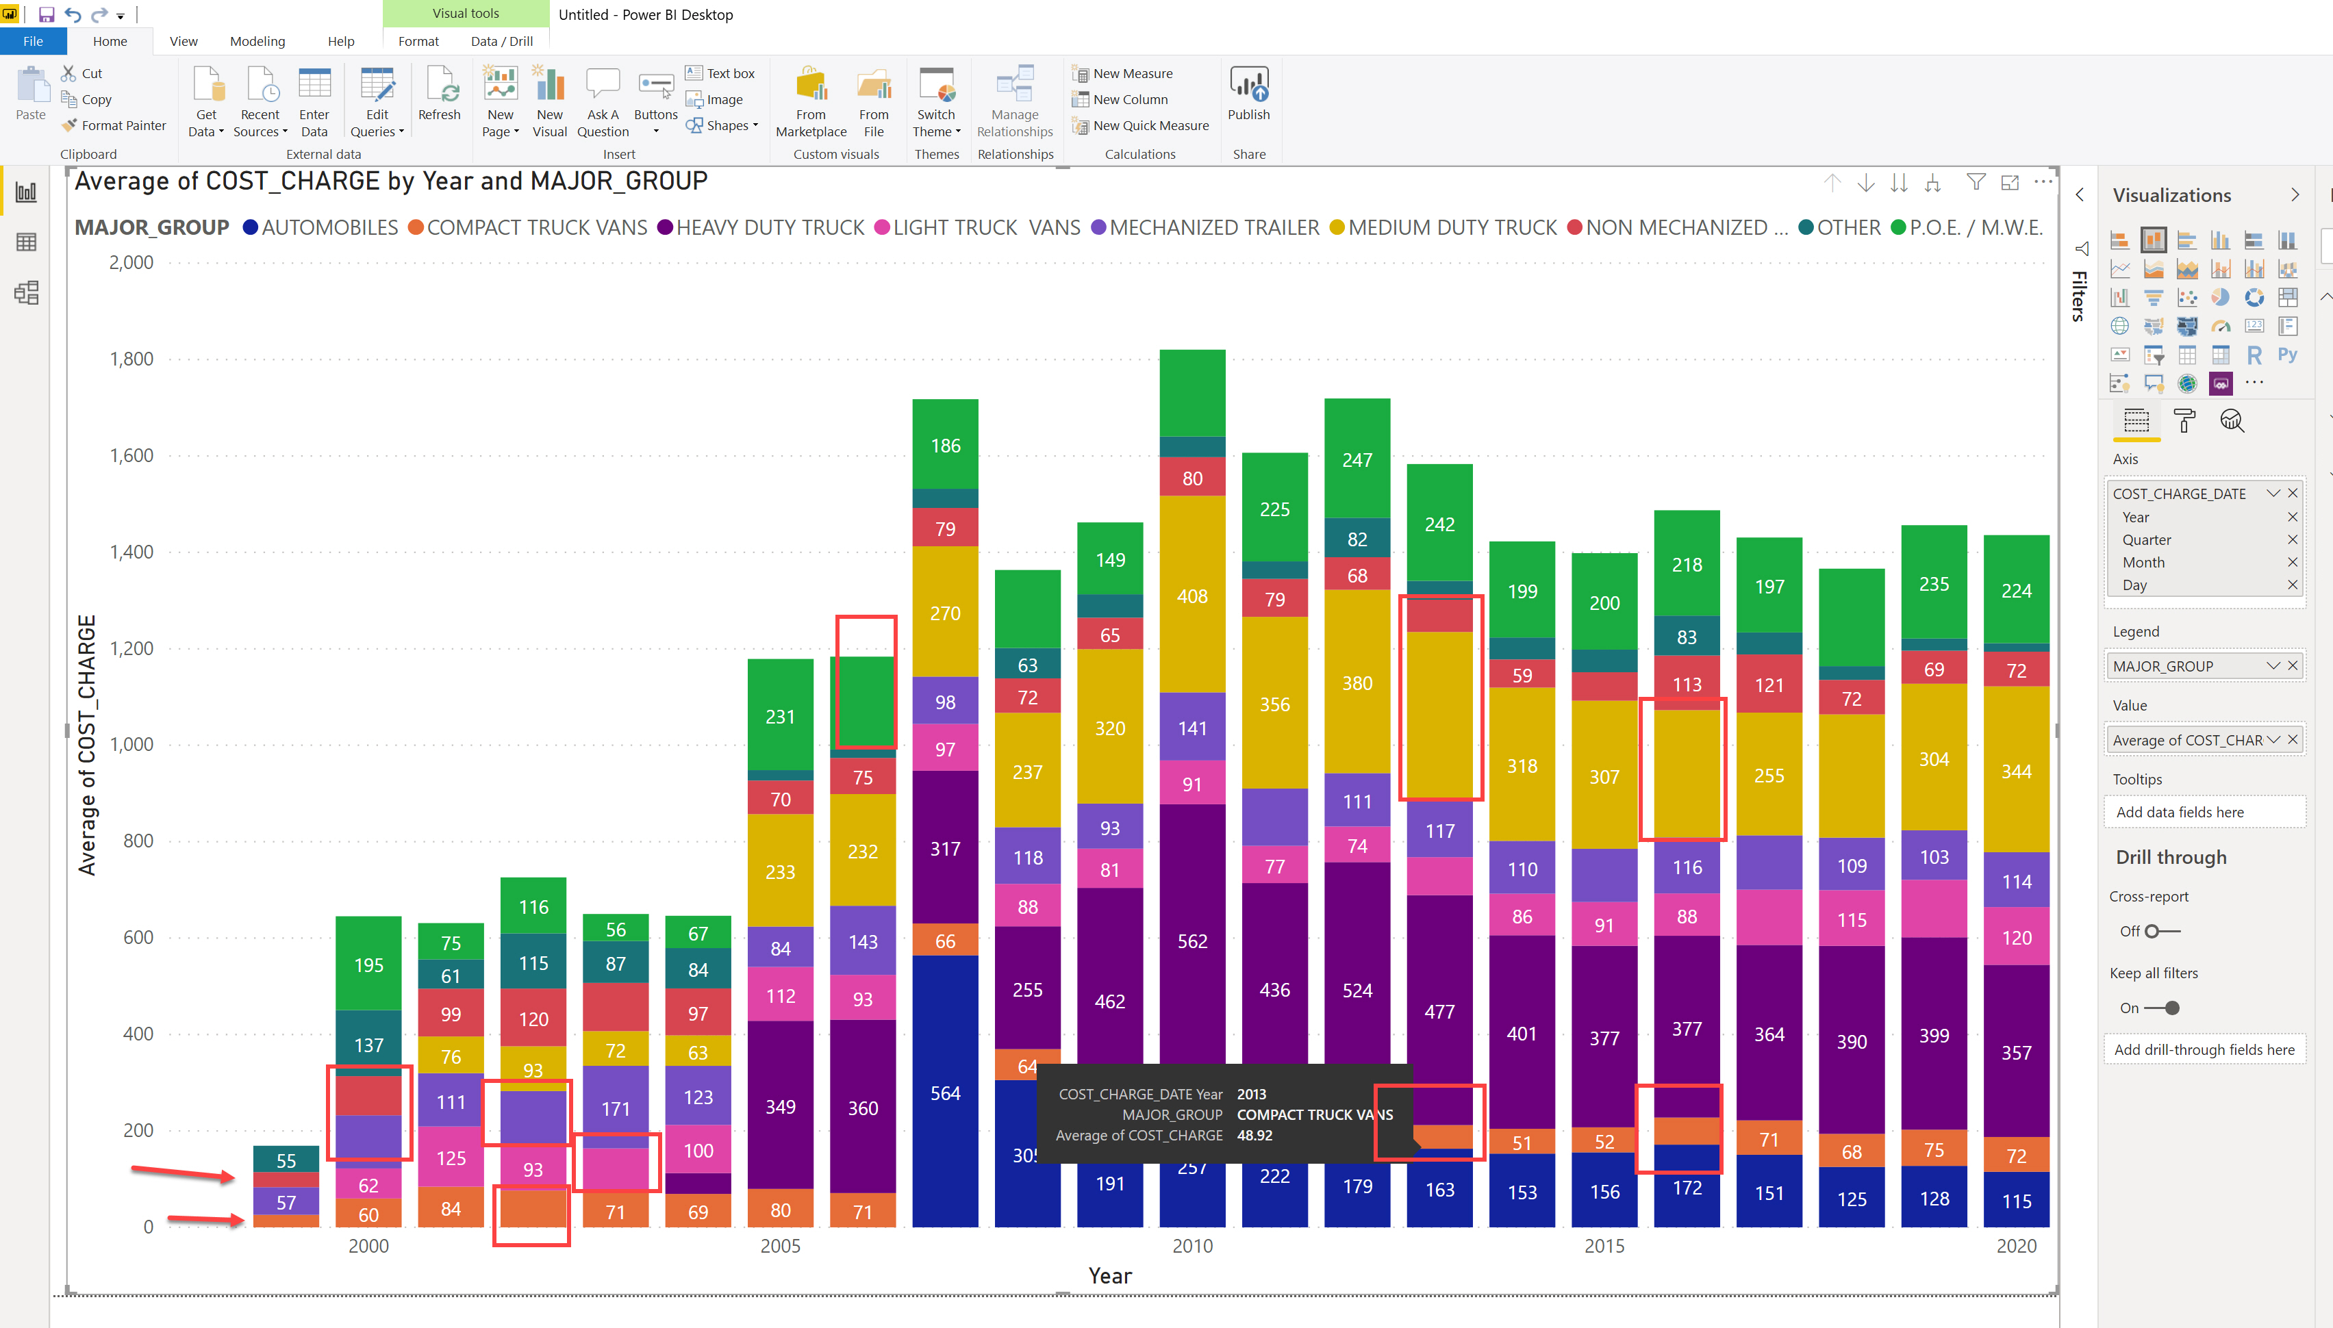Open the Format paint roller tab

pyautogui.click(x=2184, y=420)
